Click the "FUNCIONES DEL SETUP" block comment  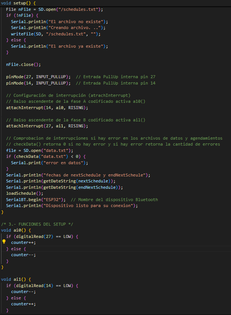(37, 224)
